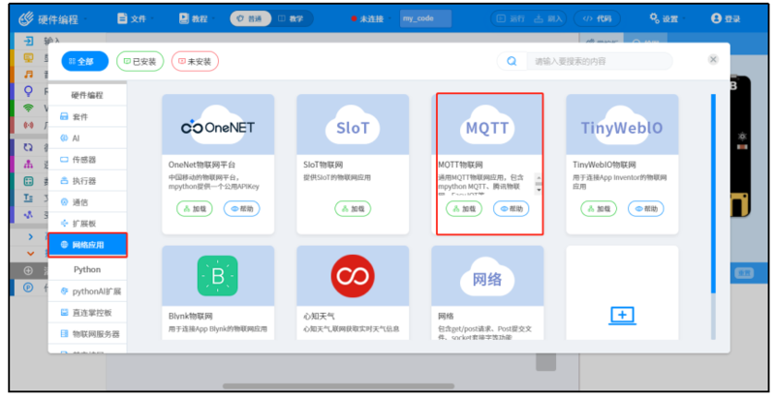Switch to 普通 mode
The image size is (775, 397).
point(251,18)
